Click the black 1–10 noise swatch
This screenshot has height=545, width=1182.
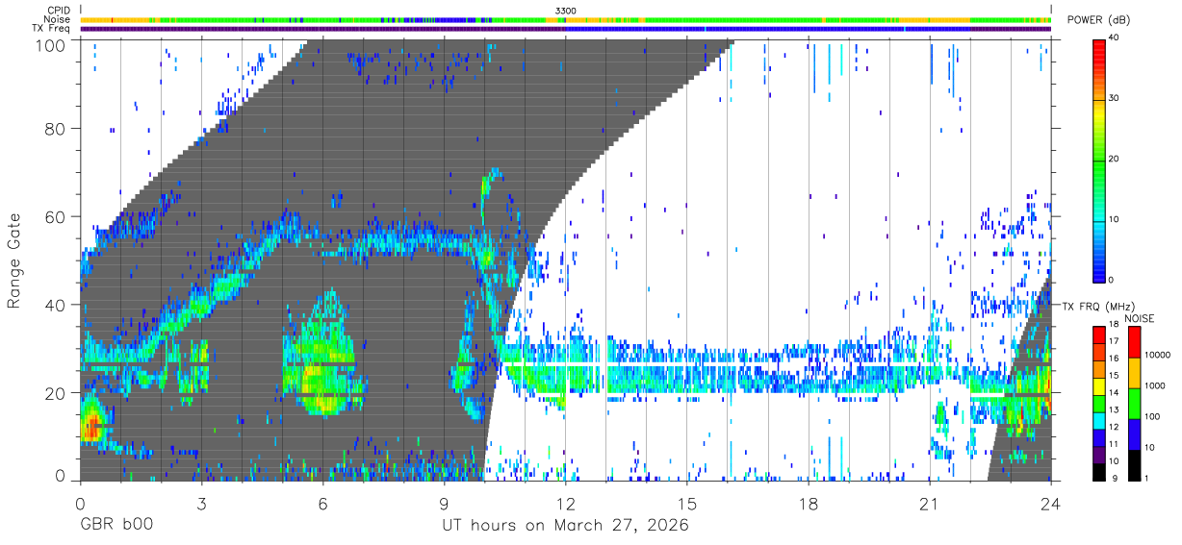1135,464
